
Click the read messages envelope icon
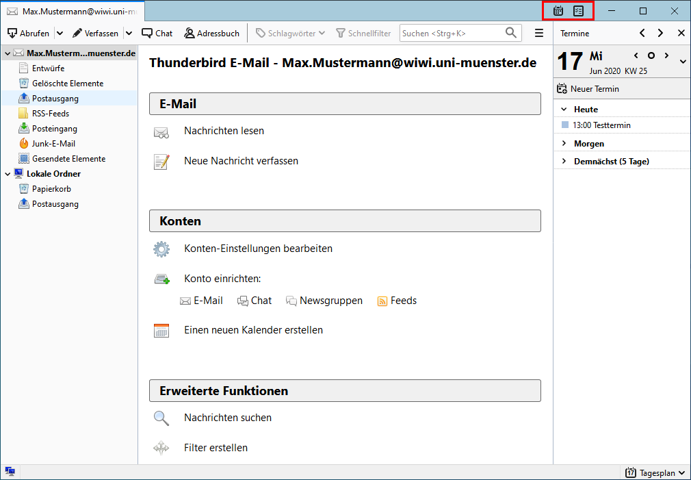tap(161, 132)
